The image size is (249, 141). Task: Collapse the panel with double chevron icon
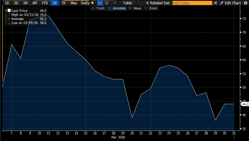coord(215,3)
